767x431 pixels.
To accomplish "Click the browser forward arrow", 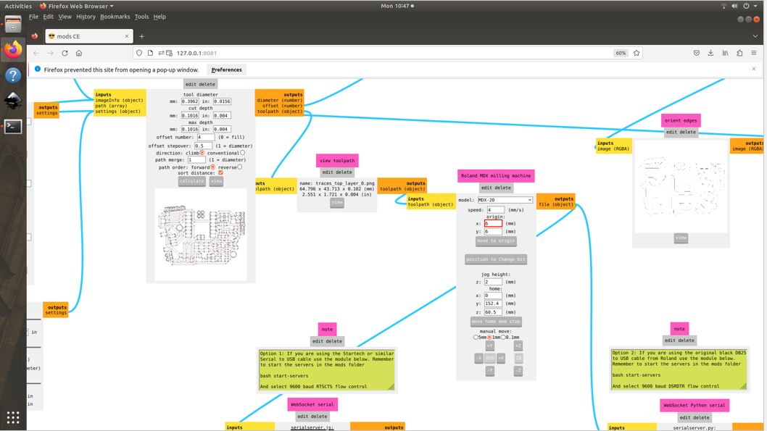I will click(x=50, y=53).
